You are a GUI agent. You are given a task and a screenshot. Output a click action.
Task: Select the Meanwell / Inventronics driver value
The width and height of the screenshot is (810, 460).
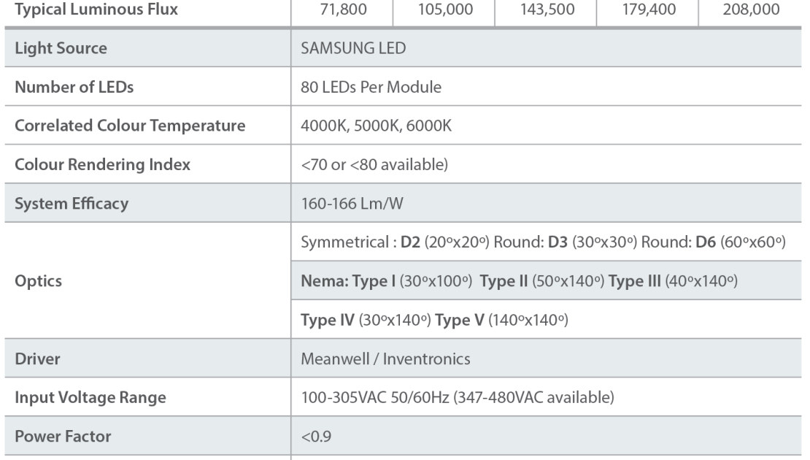click(x=385, y=359)
